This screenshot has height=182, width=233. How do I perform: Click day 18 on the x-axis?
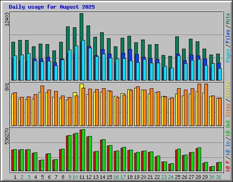click(x=130, y=177)
